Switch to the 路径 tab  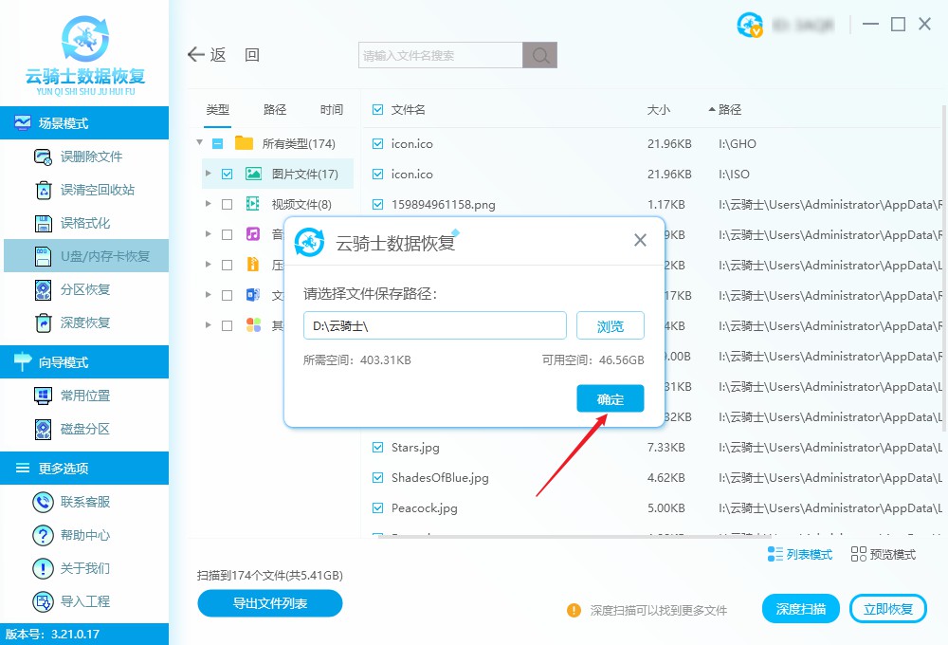click(275, 109)
